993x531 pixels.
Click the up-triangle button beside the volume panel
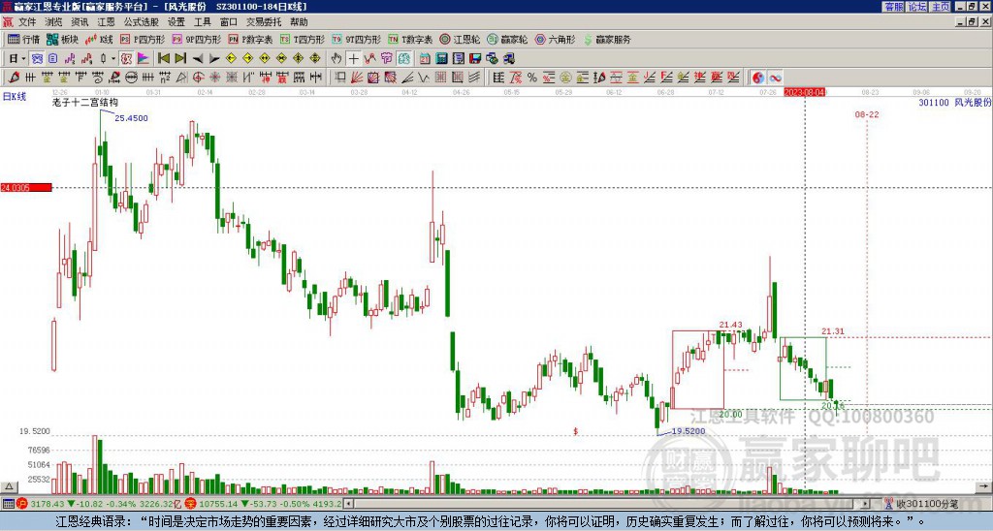[9, 486]
